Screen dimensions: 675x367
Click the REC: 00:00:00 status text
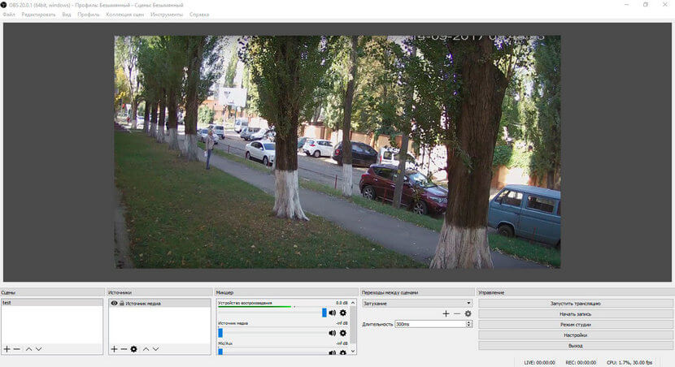pyautogui.click(x=581, y=362)
